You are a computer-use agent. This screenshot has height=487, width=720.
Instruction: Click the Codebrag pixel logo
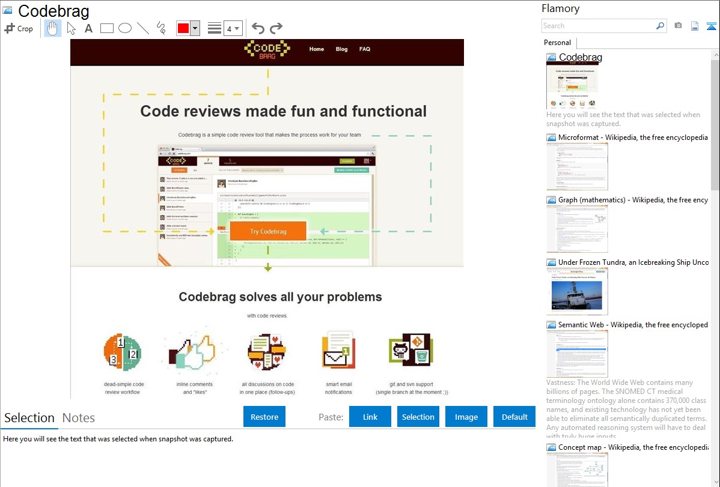coord(267,50)
